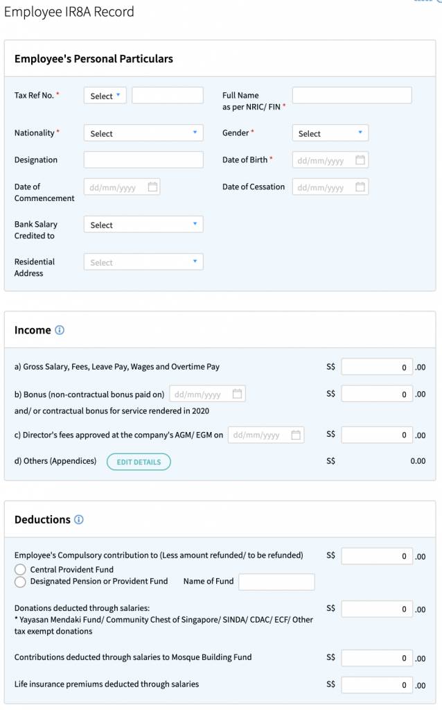Viewport: 442px width, 710px height.
Task: Click the Name of Fund input field
Action: [x=276, y=582]
